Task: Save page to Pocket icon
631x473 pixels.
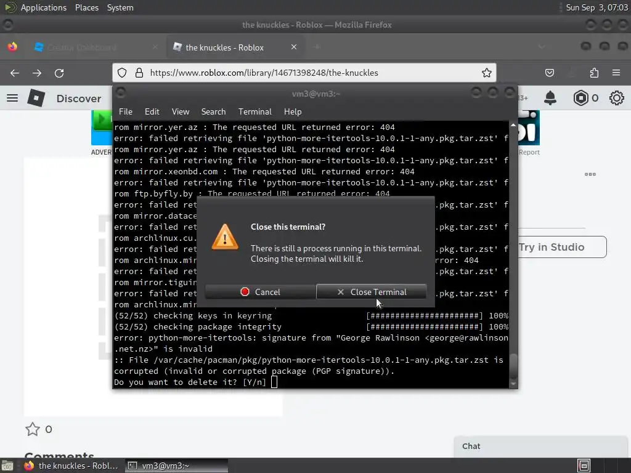Action: (549, 73)
